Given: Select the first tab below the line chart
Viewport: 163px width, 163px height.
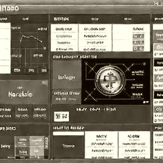Looking at the screenshot, I should pos(17,70).
